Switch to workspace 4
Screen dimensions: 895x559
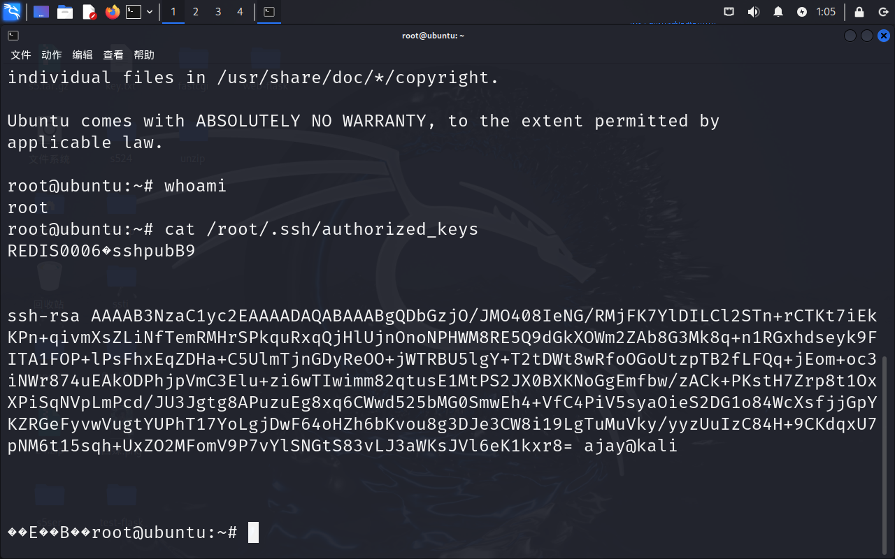pyautogui.click(x=241, y=12)
